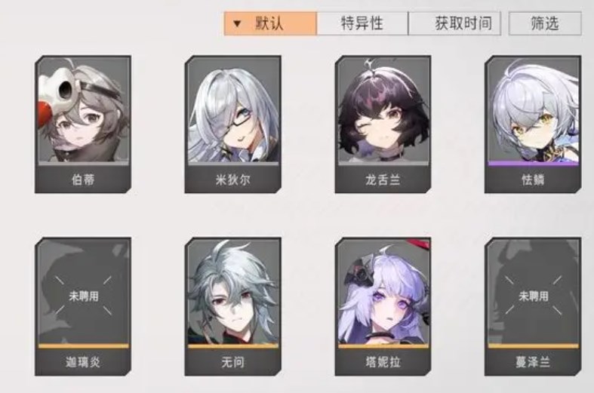The width and height of the screenshot is (594, 393).
Task: Sort characters by 特异性
Action: pyautogui.click(x=362, y=23)
